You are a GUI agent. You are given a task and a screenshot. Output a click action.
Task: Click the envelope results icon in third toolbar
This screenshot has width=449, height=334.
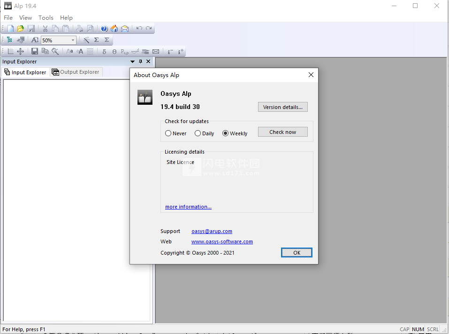point(156,51)
